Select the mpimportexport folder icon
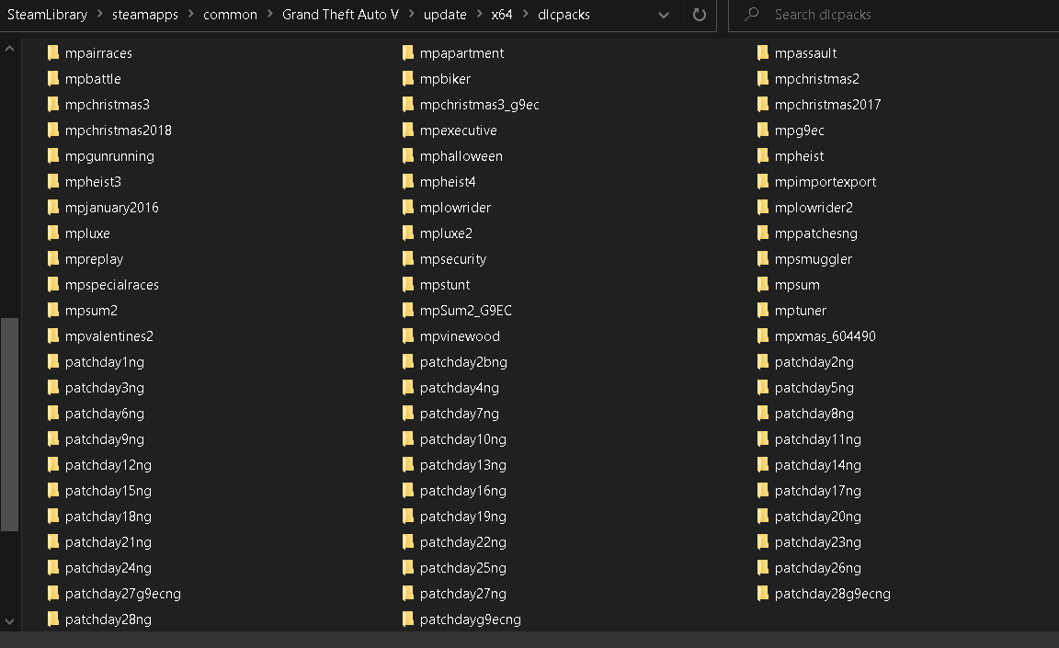 [x=763, y=182]
